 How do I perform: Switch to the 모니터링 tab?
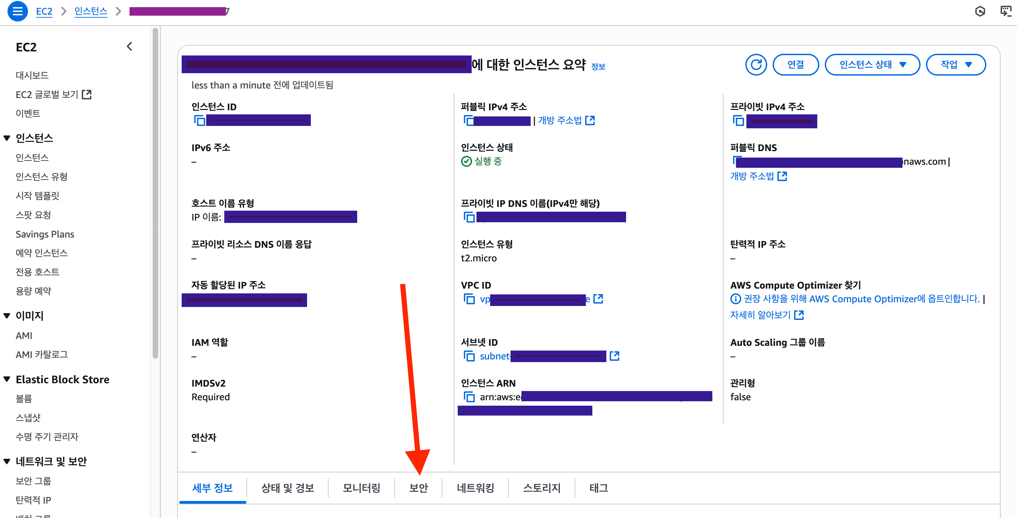[361, 488]
